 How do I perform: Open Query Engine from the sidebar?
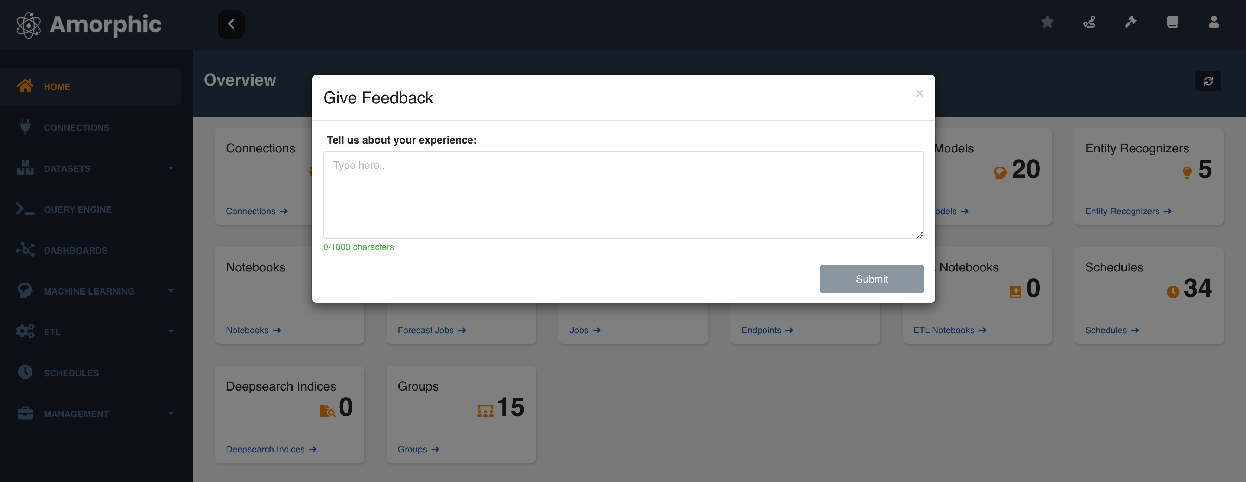[x=77, y=209]
